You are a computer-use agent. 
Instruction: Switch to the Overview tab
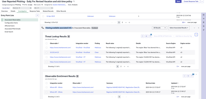tap(4, 11)
